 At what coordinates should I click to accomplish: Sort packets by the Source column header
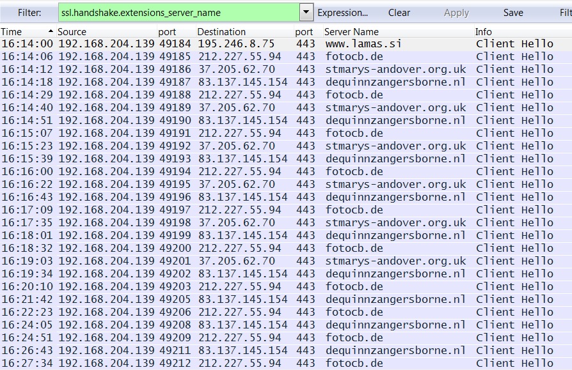(72, 32)
